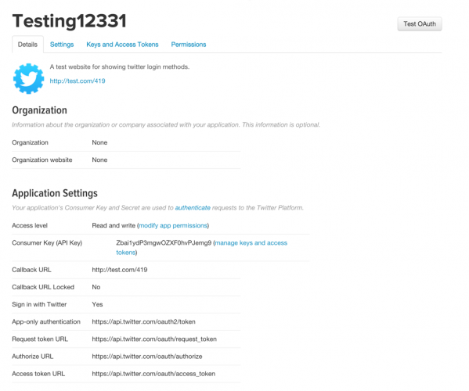Click the App-only authentication URL value
469x391 pixels.
[143, 321]
